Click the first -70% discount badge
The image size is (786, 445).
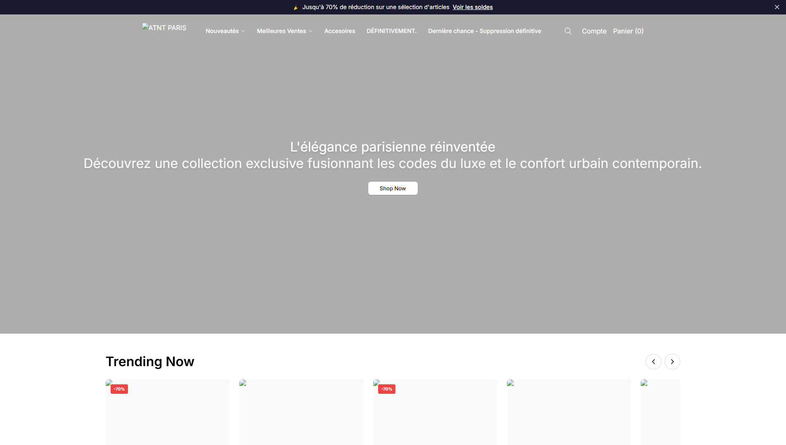coord(119,389)
